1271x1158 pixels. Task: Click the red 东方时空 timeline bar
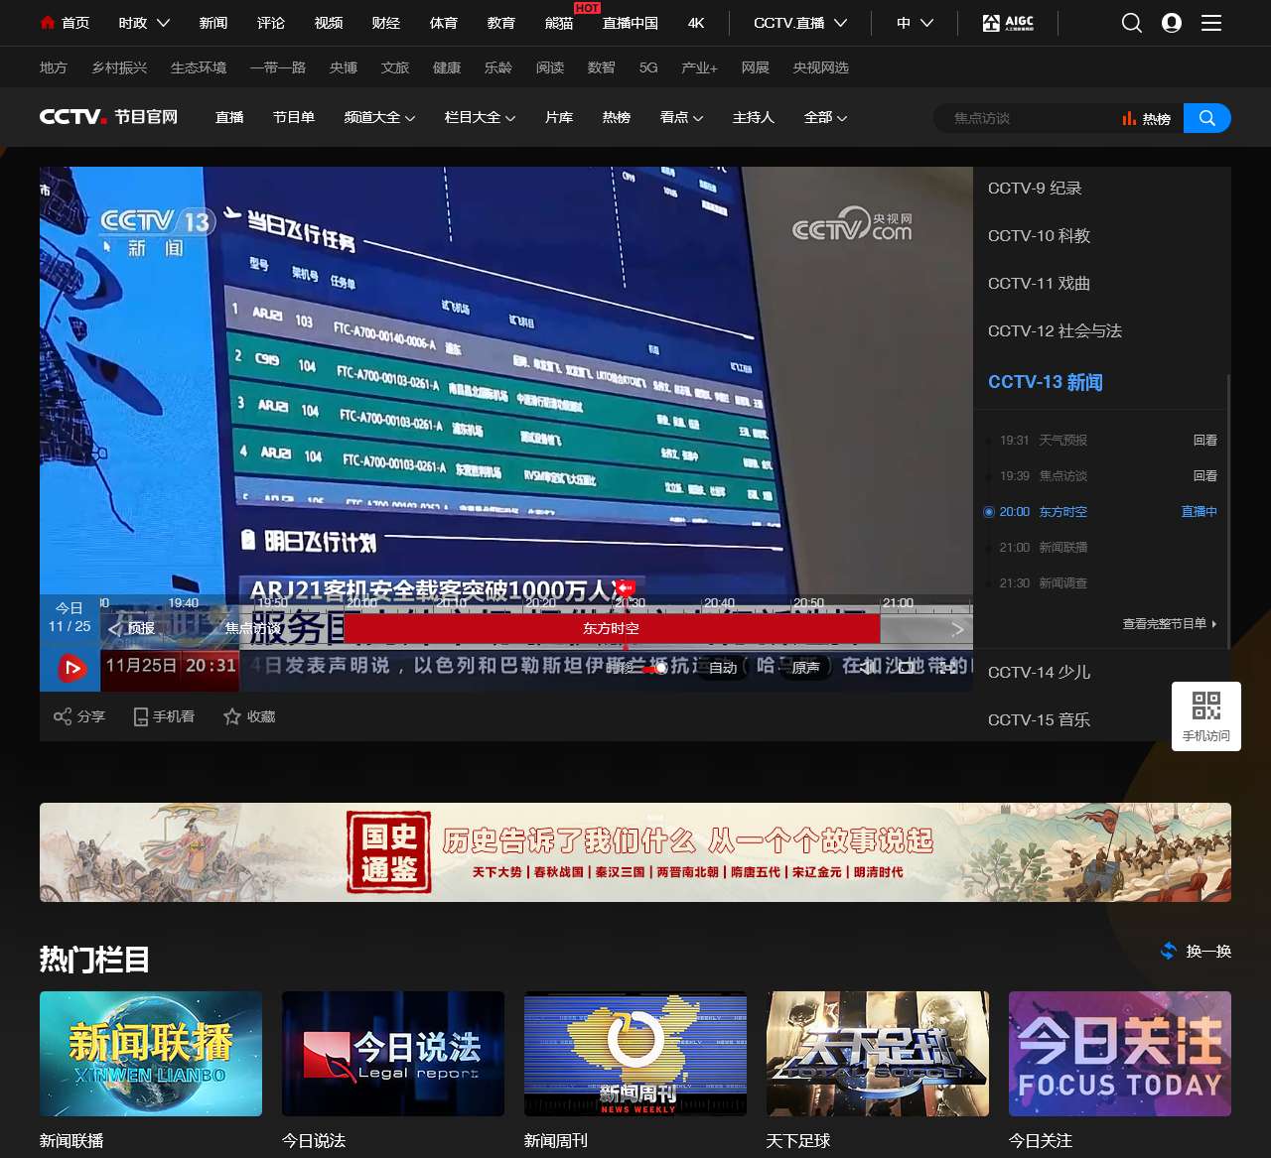[x=612, y=629]
